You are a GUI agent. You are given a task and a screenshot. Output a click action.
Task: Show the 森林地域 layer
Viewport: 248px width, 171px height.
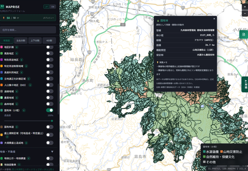click(50, 104)
